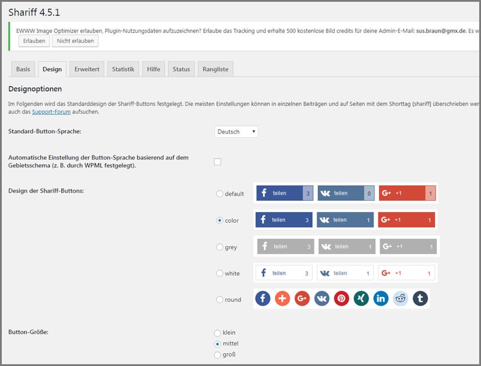This screenshot has height=366, width=481.
Task: Open the Deutsch language dropdown
Action: tap(236, 132)
